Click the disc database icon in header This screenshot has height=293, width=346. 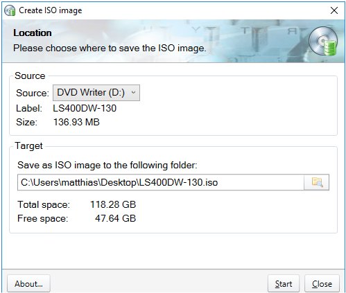point(323,41)
